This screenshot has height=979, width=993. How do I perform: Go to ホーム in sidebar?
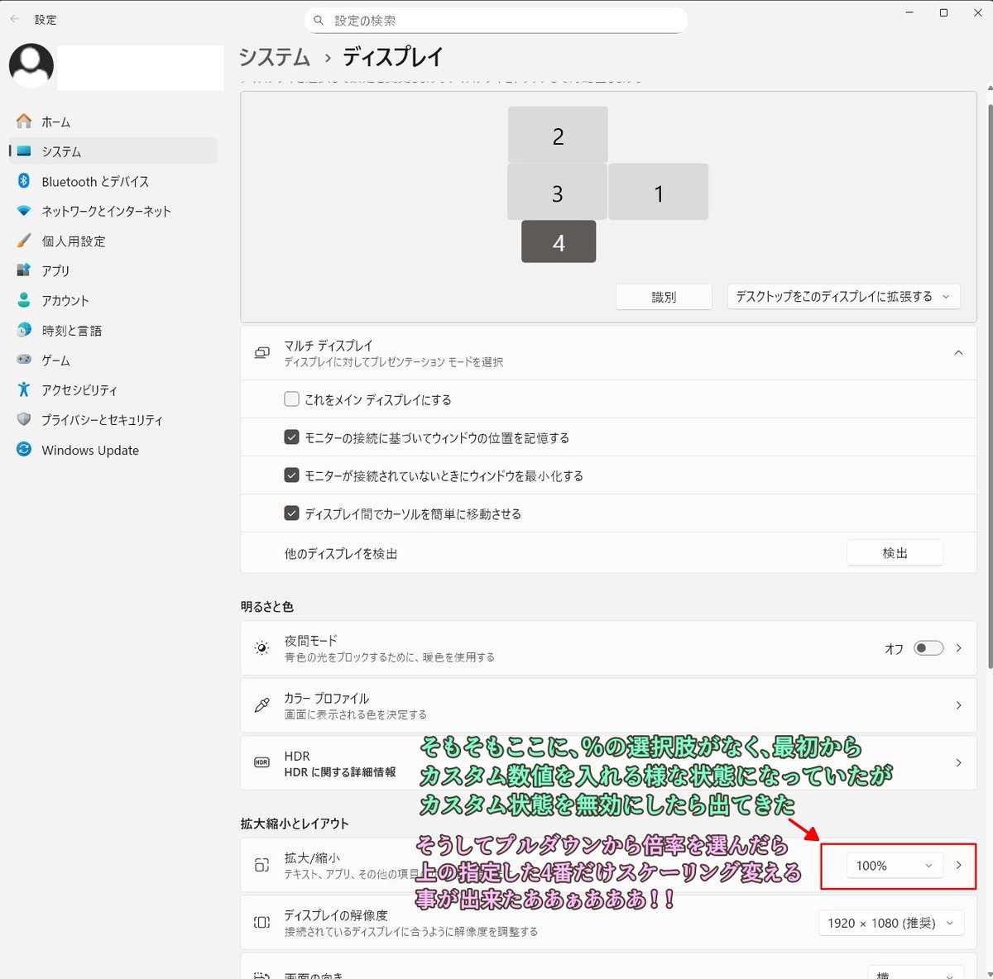pyautogui.click(x=113, y=122)
